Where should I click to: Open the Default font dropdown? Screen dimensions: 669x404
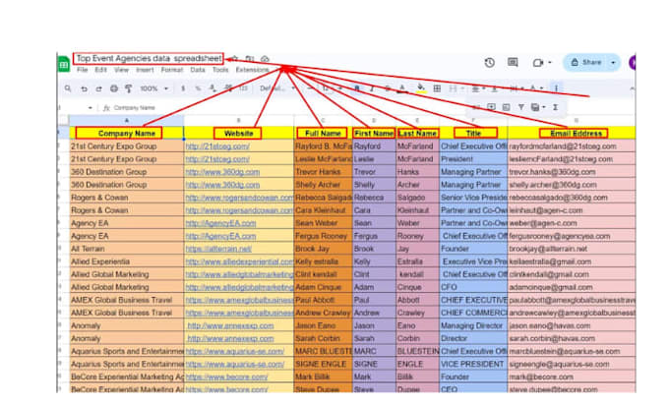[x=277, y=88]
